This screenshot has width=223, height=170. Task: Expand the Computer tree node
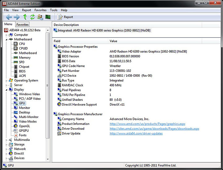coord(6,35)
